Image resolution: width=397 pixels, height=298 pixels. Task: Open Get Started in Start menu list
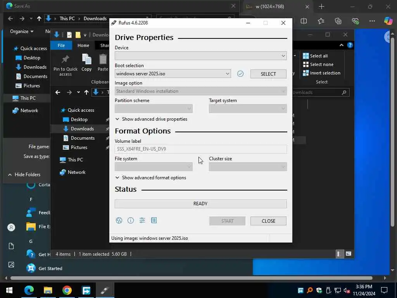(x=44, y=269)
